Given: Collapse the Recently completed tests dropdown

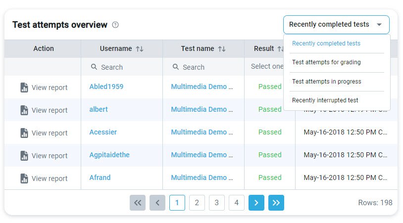Looking at the screenshot, I should tap(379, 25).
